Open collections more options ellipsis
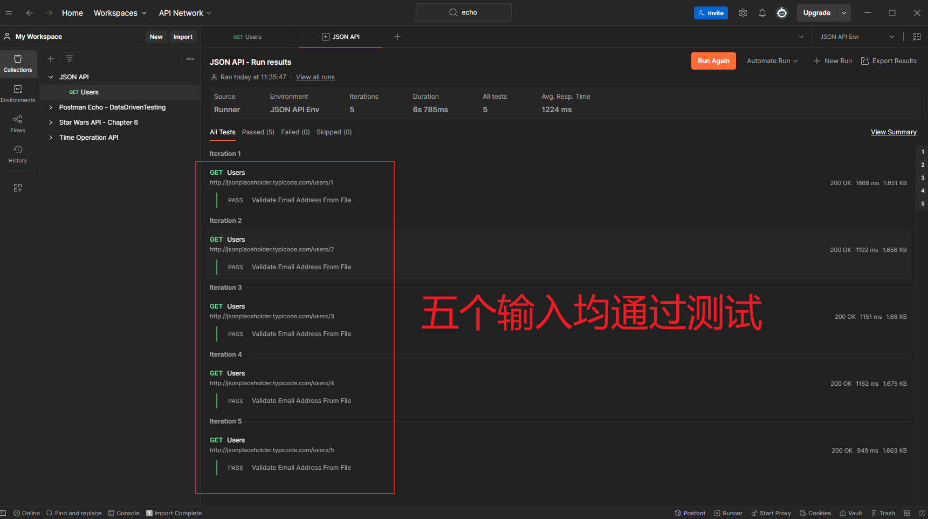 [190, 59]
